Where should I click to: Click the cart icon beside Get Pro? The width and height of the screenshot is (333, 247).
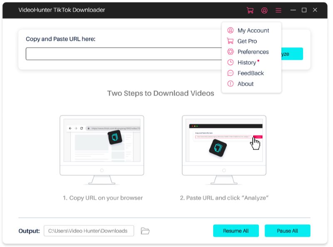tap(230, 41)
